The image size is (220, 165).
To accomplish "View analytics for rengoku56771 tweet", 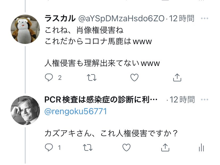I will click(x=201, y=147).
